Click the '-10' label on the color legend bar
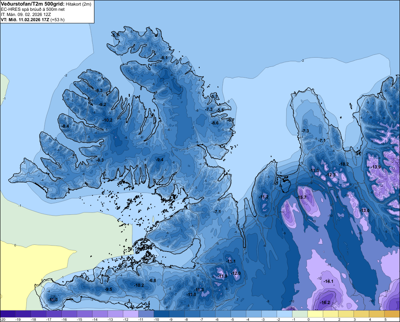The width and height of the screenshot is (400, 322). 156,320
